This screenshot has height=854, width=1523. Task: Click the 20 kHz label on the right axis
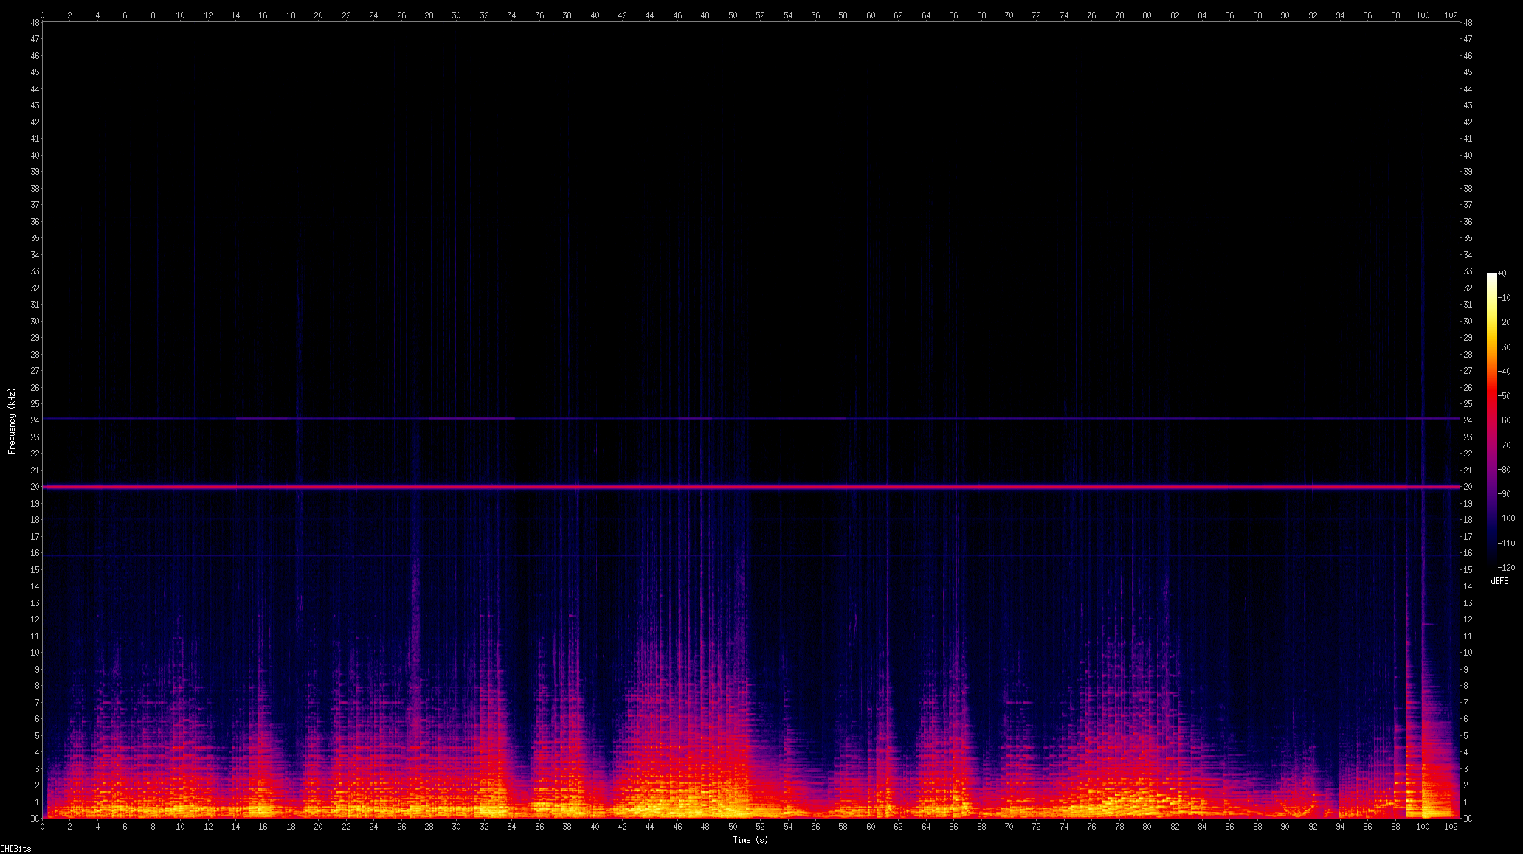pyautogui.click(x=1468, y=487)
